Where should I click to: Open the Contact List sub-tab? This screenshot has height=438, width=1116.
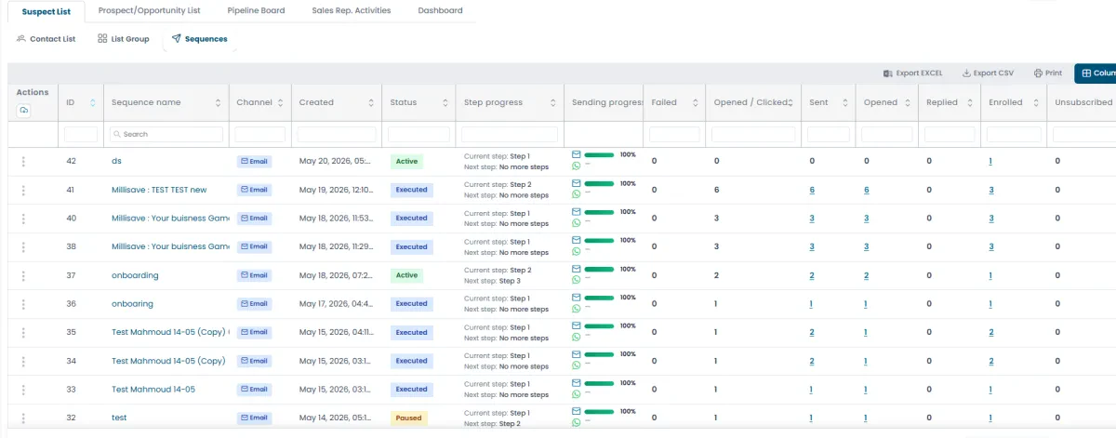pos(46,39)
